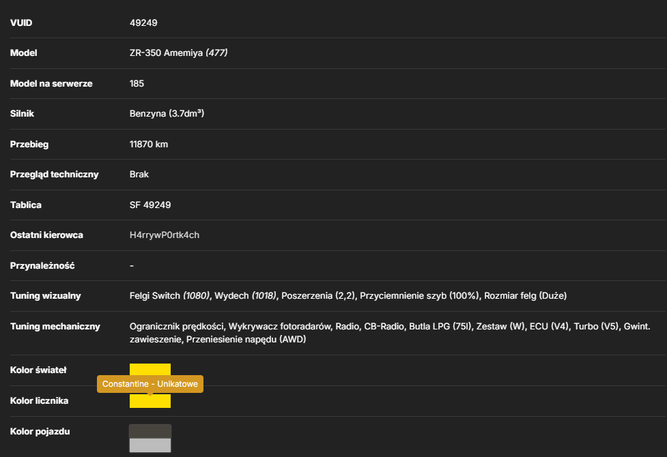Click 'Zestaw (W)' tuning entry

(x=500, y=327)
